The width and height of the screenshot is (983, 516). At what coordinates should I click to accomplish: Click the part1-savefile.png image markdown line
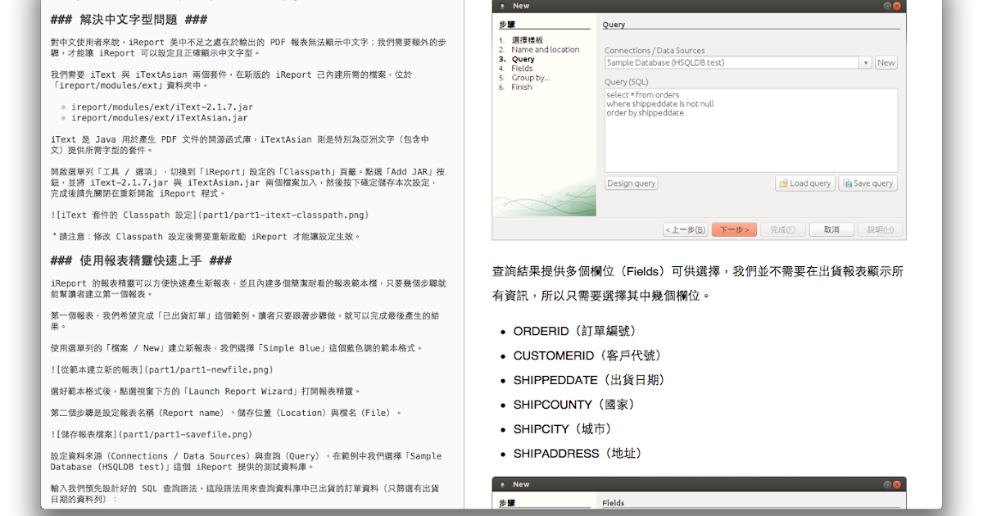click(152, 434)
